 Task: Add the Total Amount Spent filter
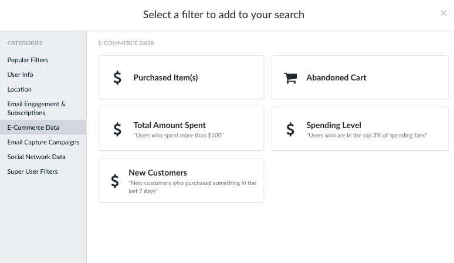181,129
